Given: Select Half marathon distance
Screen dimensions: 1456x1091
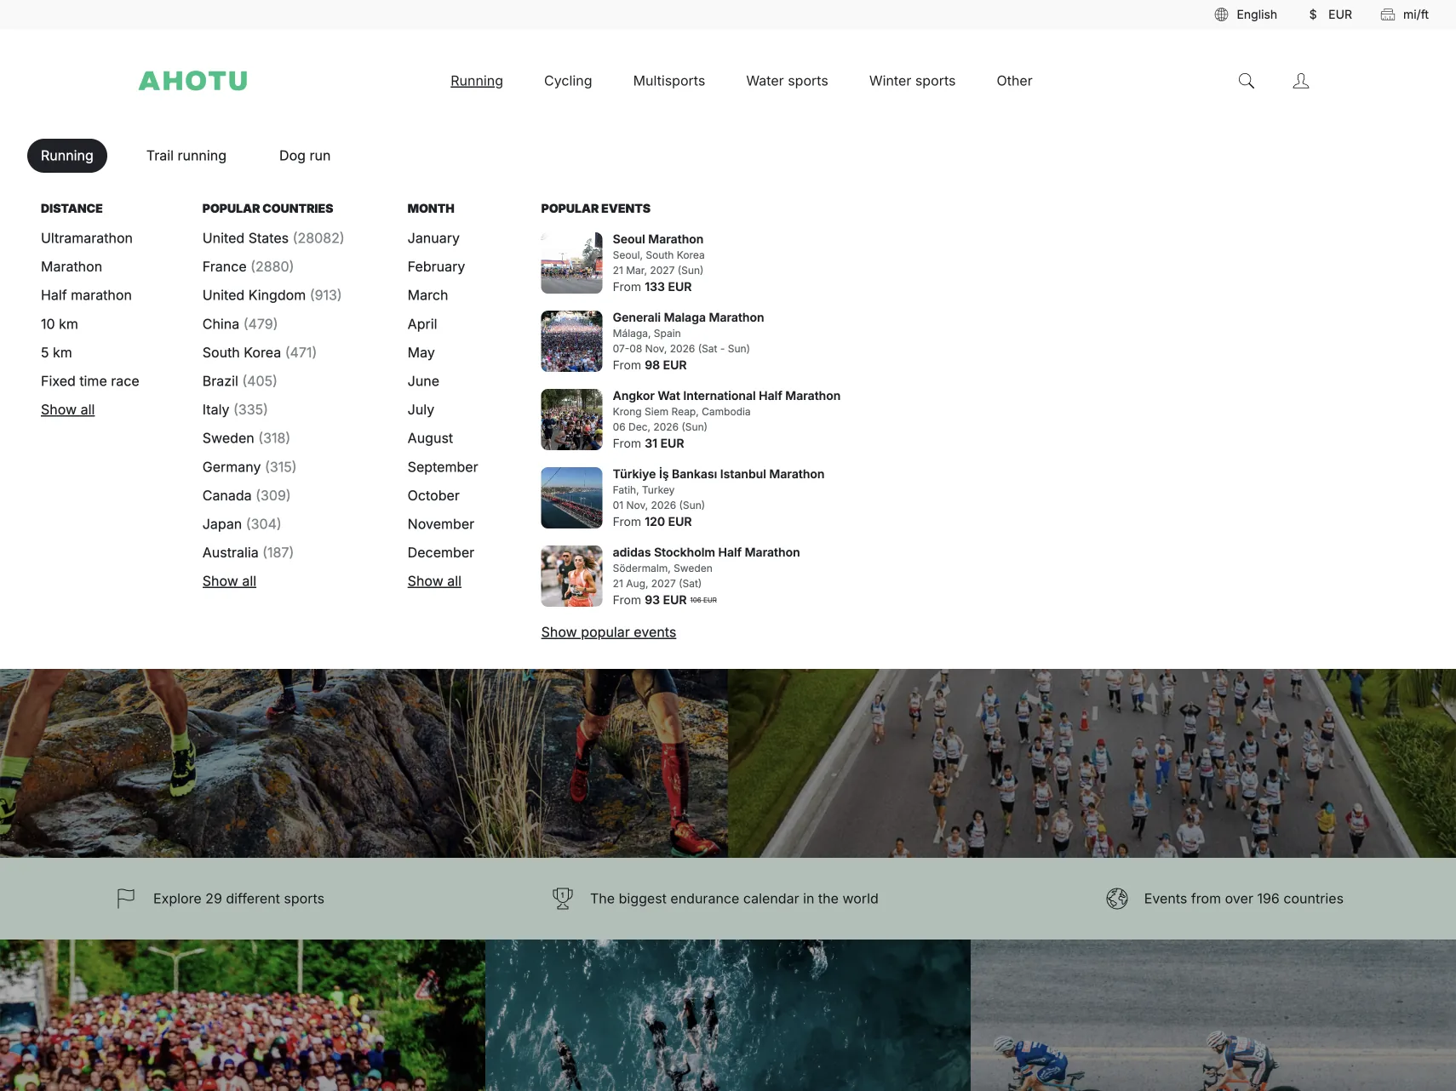Looking at the screenshot, I should point(86,295).
